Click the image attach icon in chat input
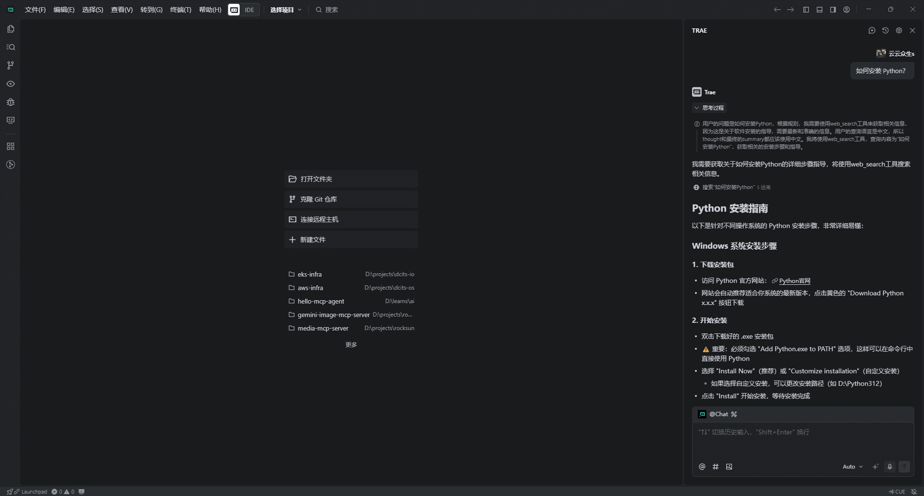 pyautogui.click(x=729, y=467)
